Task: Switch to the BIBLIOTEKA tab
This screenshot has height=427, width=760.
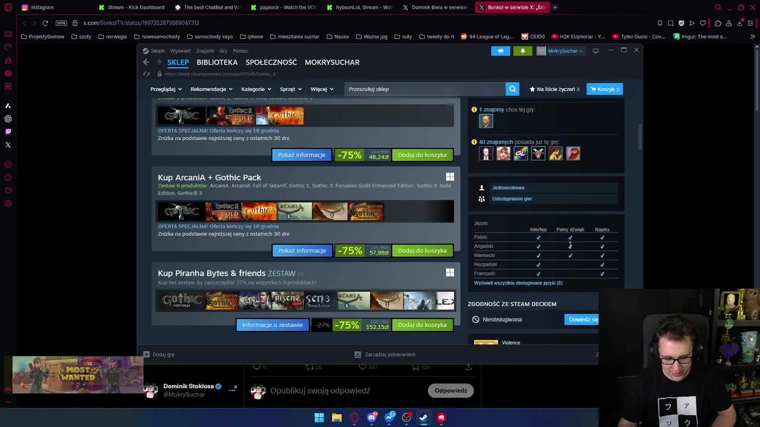Action: (217, 62)
